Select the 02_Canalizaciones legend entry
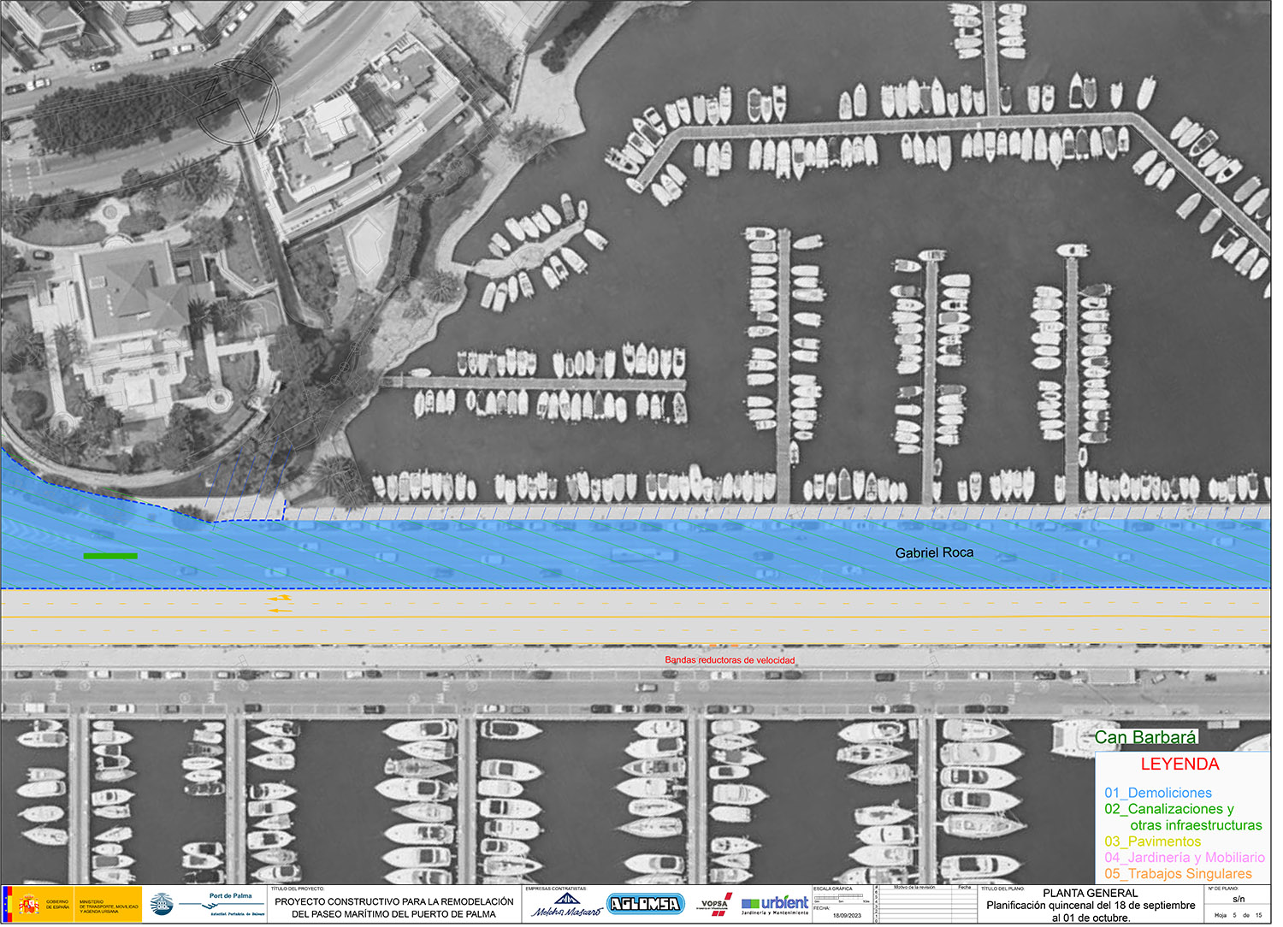The image size is (1283, 927). pyautogui.click(x=1168, y=809)
